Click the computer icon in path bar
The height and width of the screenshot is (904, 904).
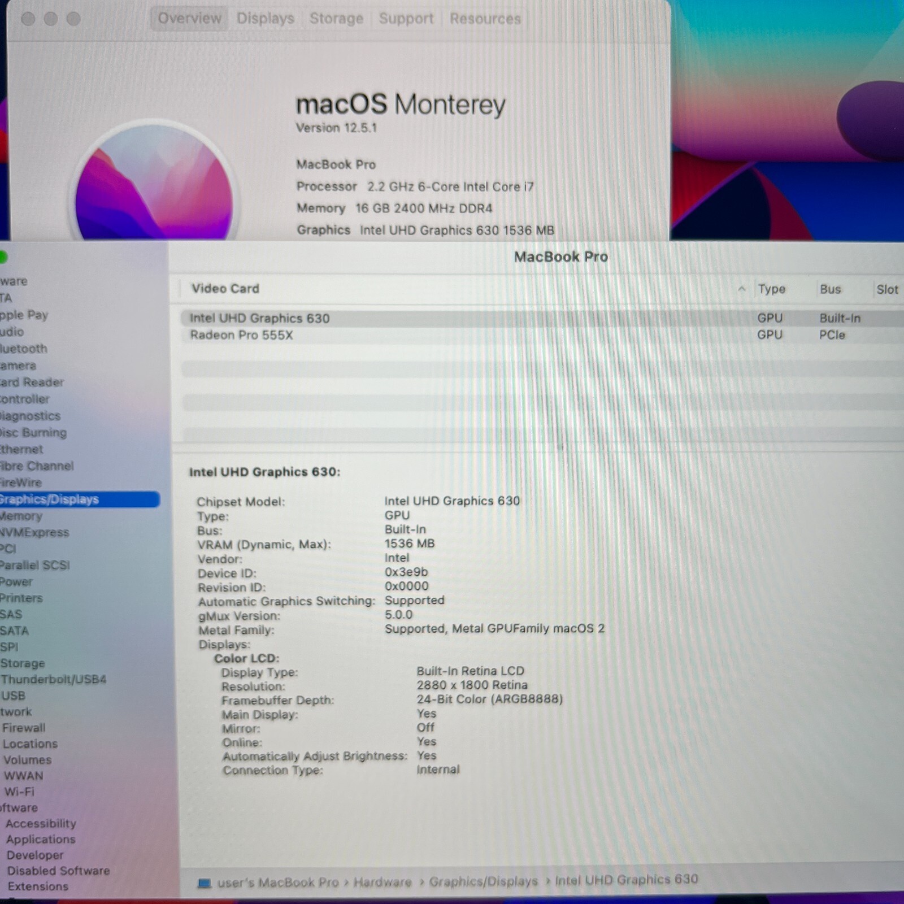[x=204, y=883]
